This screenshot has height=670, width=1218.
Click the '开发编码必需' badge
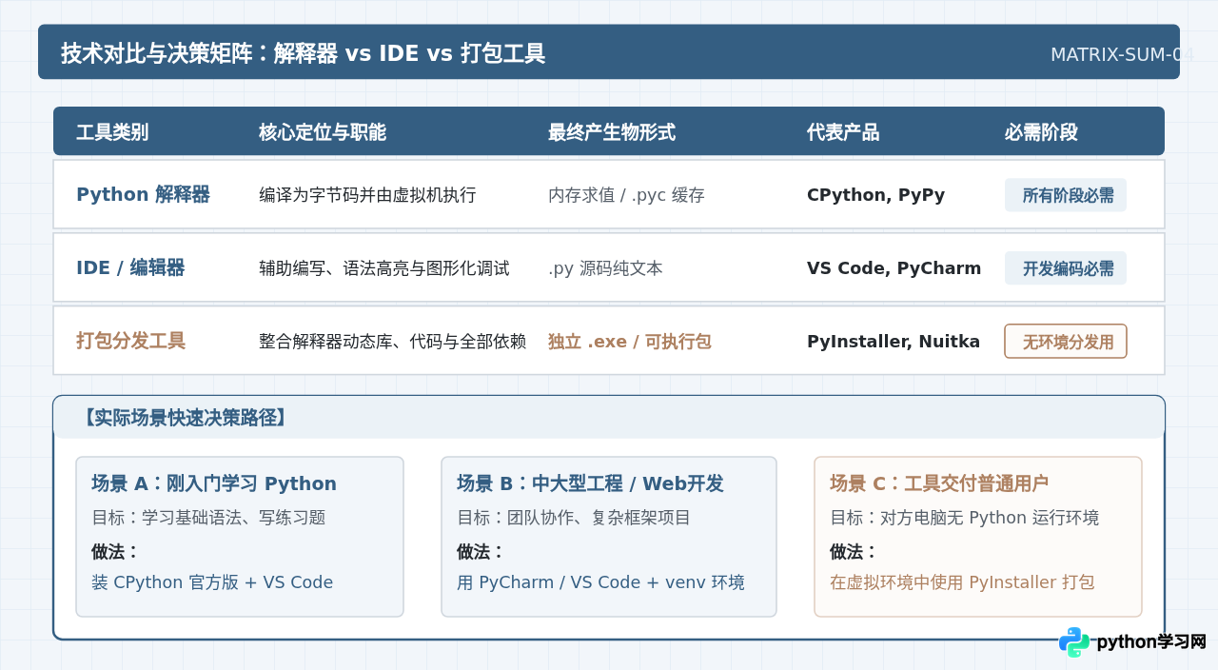tap(1066, 268)
